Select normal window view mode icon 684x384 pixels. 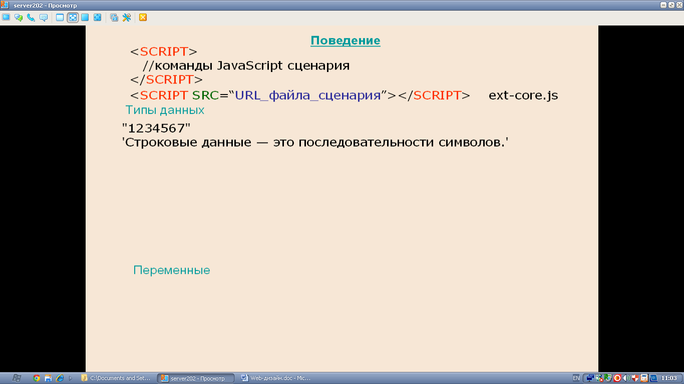coord(60,17)
